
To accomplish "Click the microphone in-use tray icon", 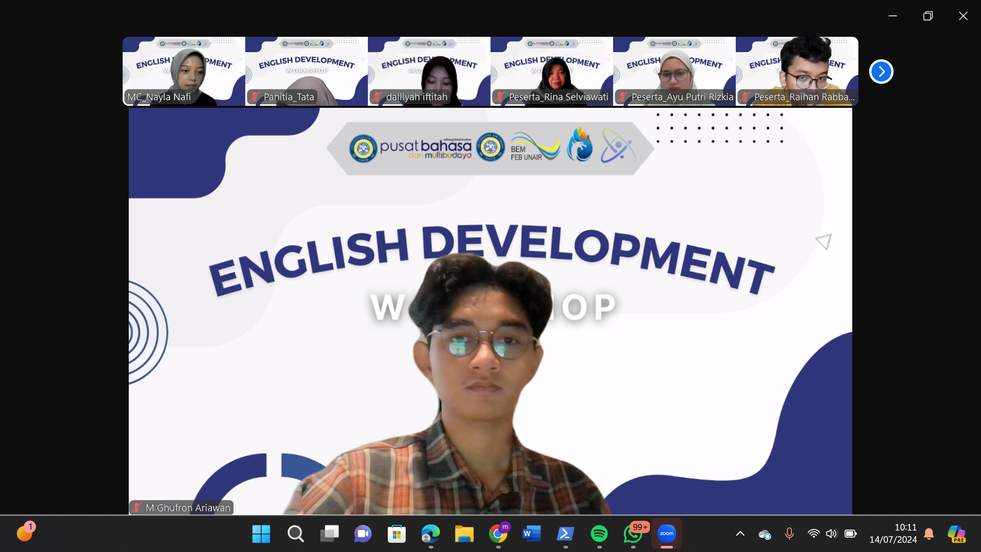I will pyautogui.click(x=789, y=534).
